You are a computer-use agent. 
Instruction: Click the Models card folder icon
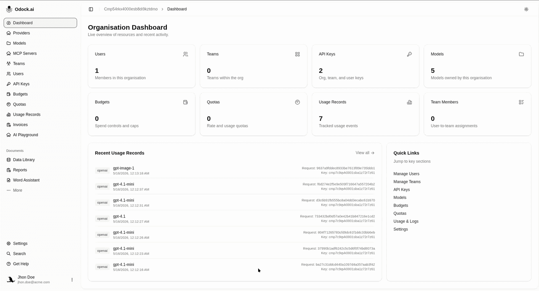click(x=521, y=54)
